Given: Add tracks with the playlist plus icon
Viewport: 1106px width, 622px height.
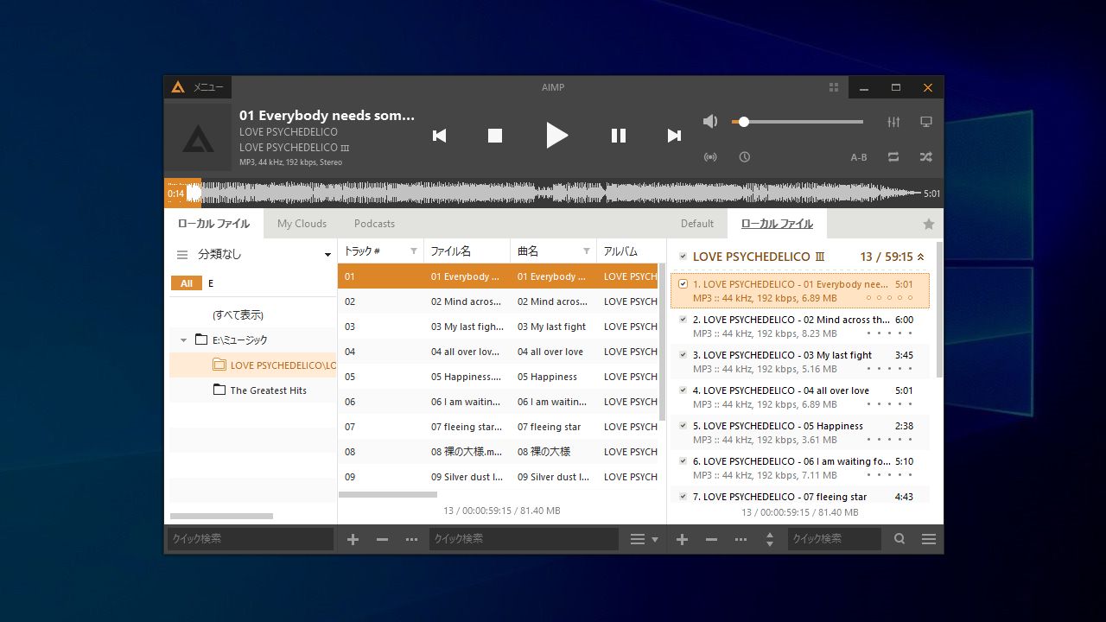Looking at the screenshot, I should [682, 539].
